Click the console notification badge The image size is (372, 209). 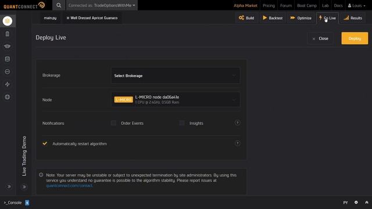tap(27, 203)
